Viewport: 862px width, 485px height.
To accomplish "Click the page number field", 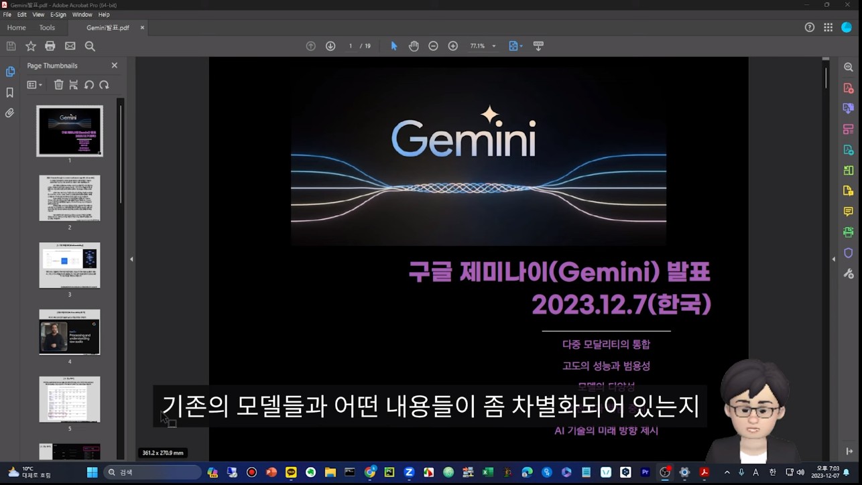I will [x=350, y=46].
